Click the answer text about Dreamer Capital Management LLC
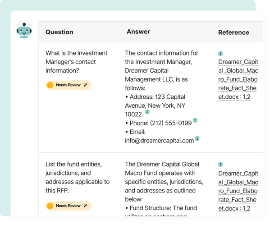 coord(161,70)
